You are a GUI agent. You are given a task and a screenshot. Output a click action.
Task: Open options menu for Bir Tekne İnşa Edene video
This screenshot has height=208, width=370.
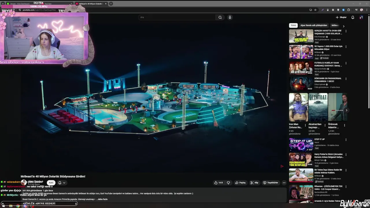[x=346, y=170]
